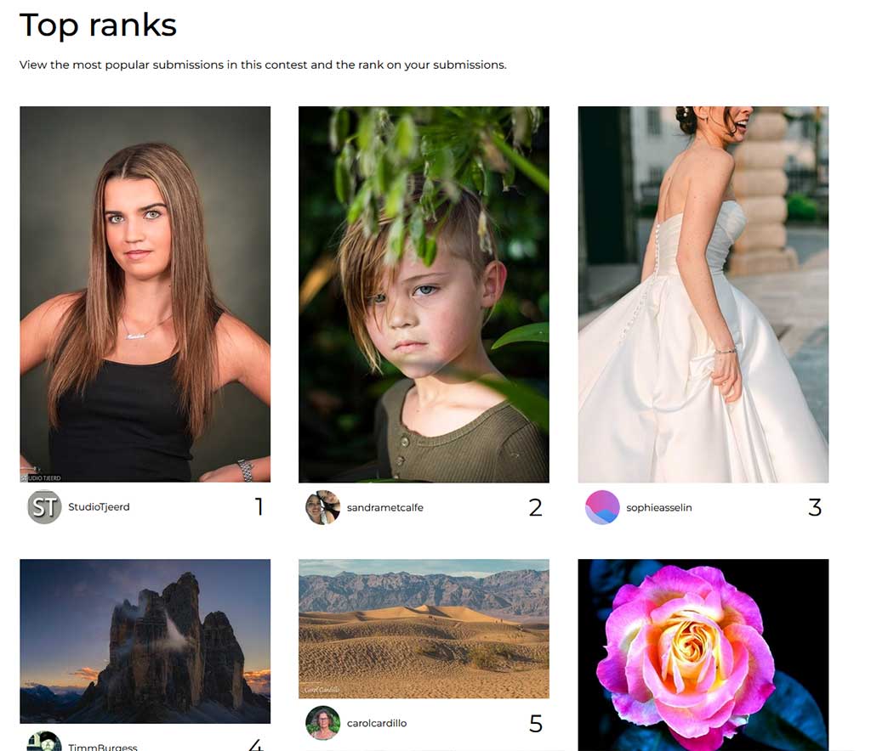
Task: Click carolcardillo username link
Action: point(377,723)
